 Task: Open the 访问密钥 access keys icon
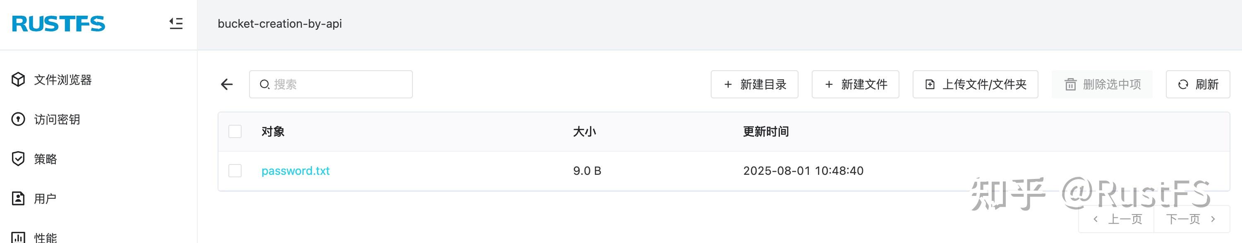(x=18, y=119)
